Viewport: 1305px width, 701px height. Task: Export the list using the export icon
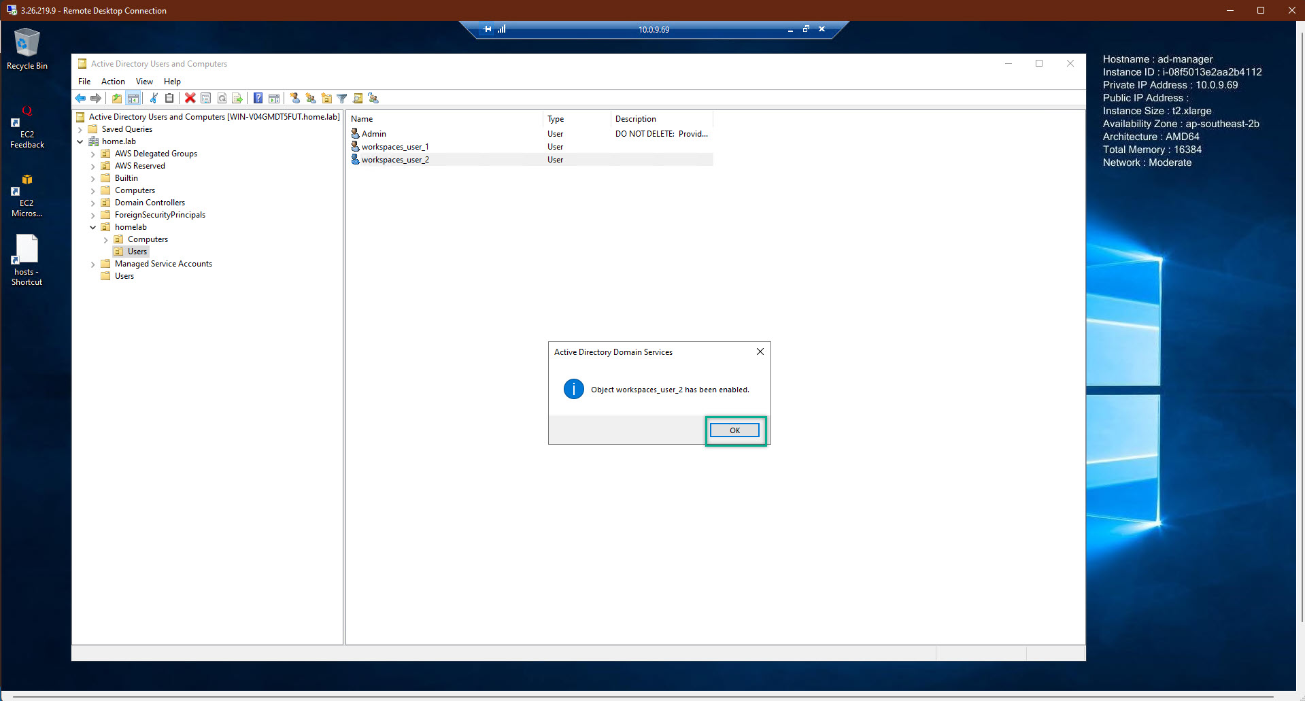point(237,99)
